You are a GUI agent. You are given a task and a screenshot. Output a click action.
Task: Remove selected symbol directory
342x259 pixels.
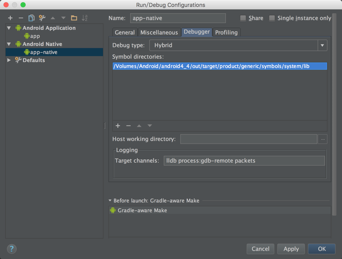[128, 126]
